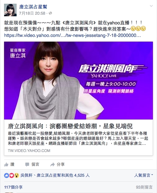Open the 唐立淇占星幫 profile picture

coord(10,10)
